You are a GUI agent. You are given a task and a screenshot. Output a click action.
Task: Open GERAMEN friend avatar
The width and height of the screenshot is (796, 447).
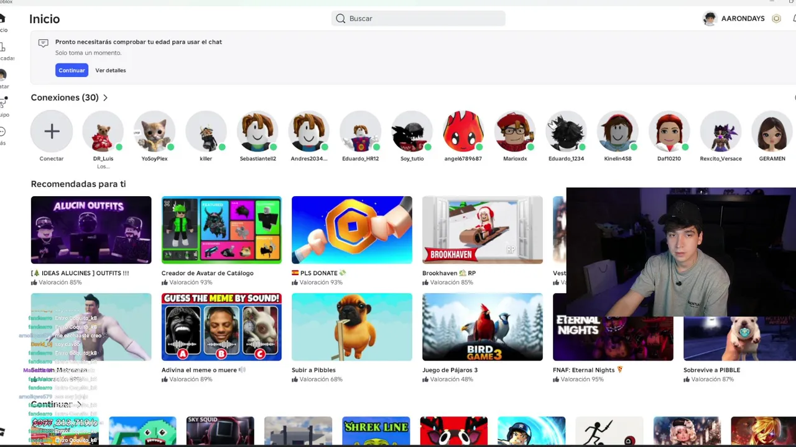point(772,131)
